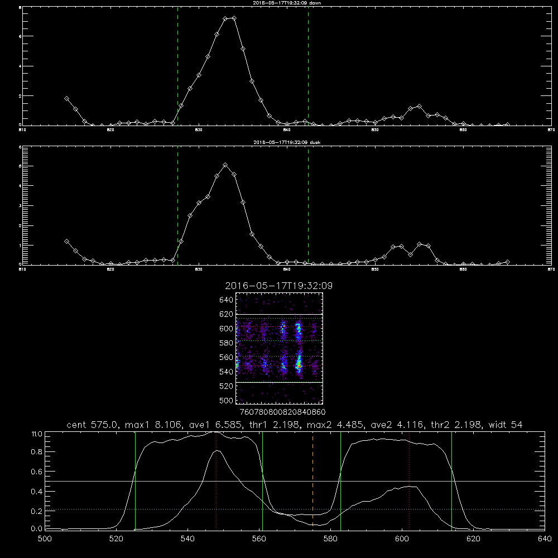Click the right green dashed line in the dawn plot
This screenshot has height=558, width=558.
308,66
